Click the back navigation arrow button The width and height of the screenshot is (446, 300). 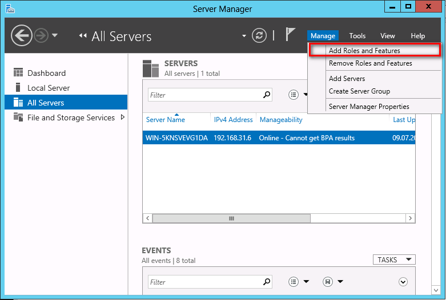point(21,36)
